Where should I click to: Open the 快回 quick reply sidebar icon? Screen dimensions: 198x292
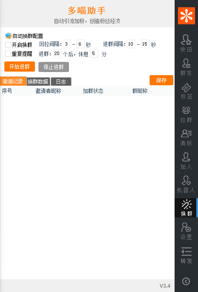click(186, 43)
